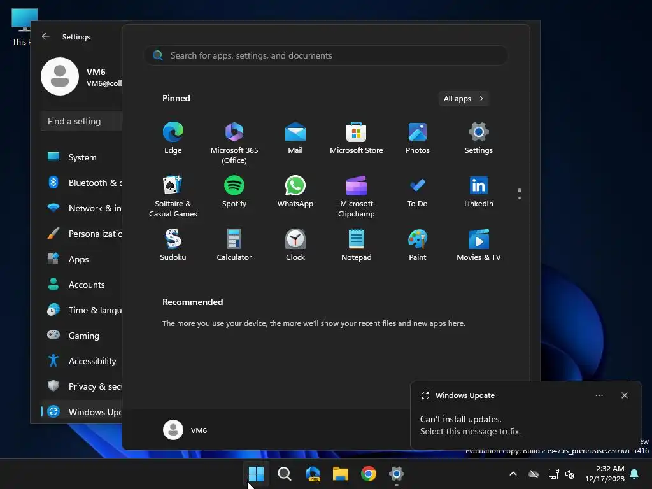Go to next page of pinned apps
Viewport: 652px width, 489px height.
[x=520, y=198]
